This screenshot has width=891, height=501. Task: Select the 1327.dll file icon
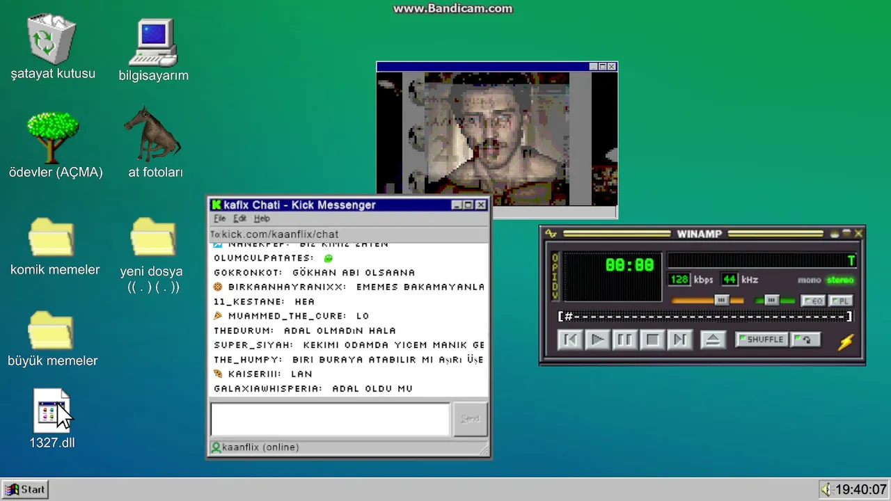pyautogui.click(x=52, y=411)
